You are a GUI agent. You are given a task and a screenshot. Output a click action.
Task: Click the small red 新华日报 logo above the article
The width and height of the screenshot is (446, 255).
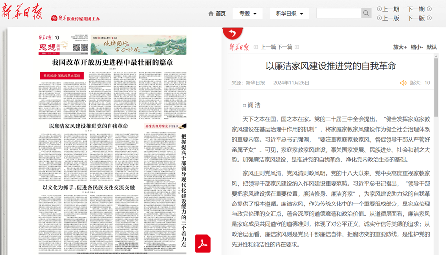[239, 47]
